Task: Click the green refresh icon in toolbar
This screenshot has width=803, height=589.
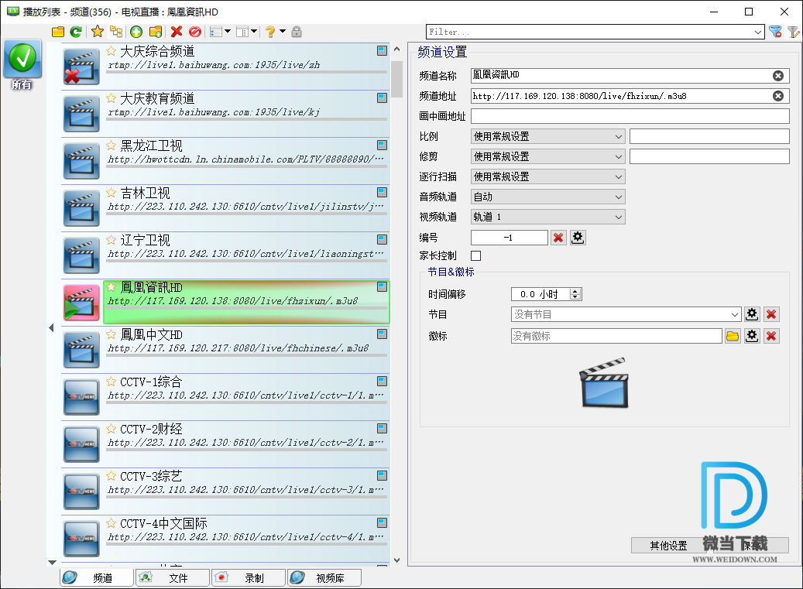Action: coord(76,32)
